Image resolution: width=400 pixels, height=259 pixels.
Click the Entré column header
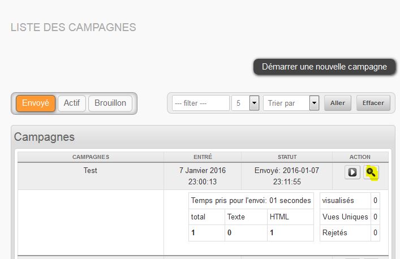tap(203, 157)
